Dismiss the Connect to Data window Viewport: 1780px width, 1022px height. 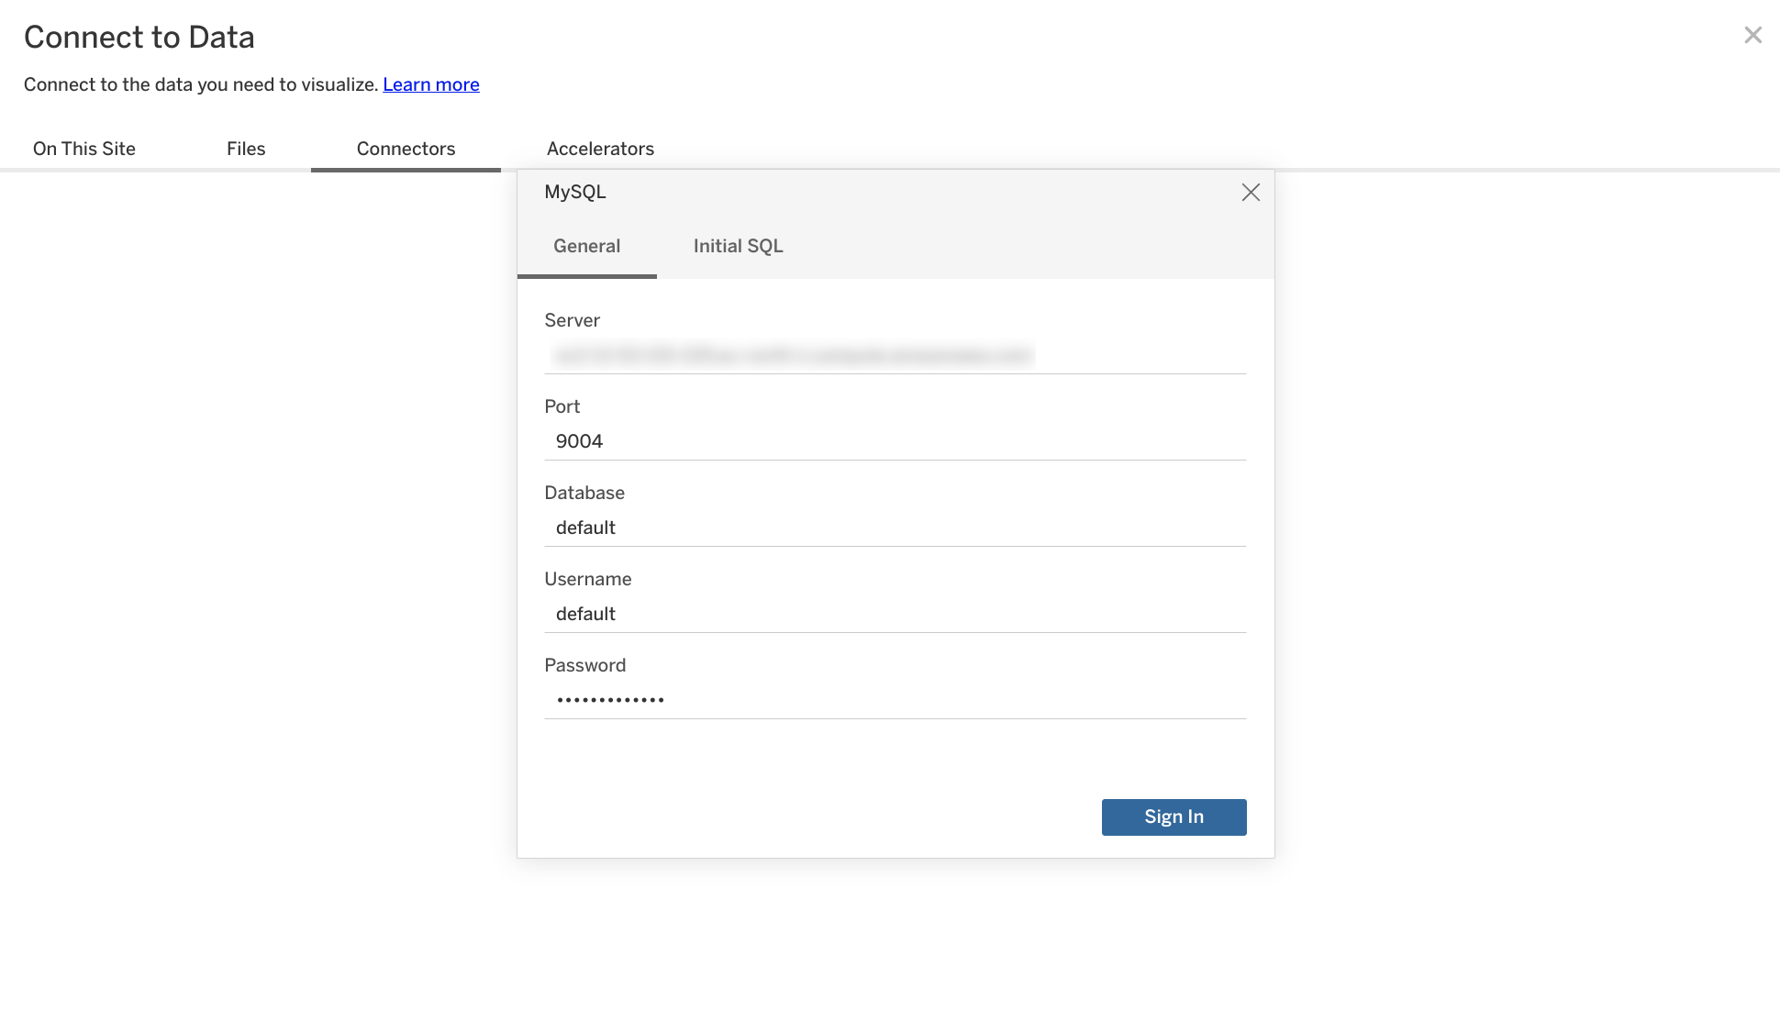coord(1752,34)
